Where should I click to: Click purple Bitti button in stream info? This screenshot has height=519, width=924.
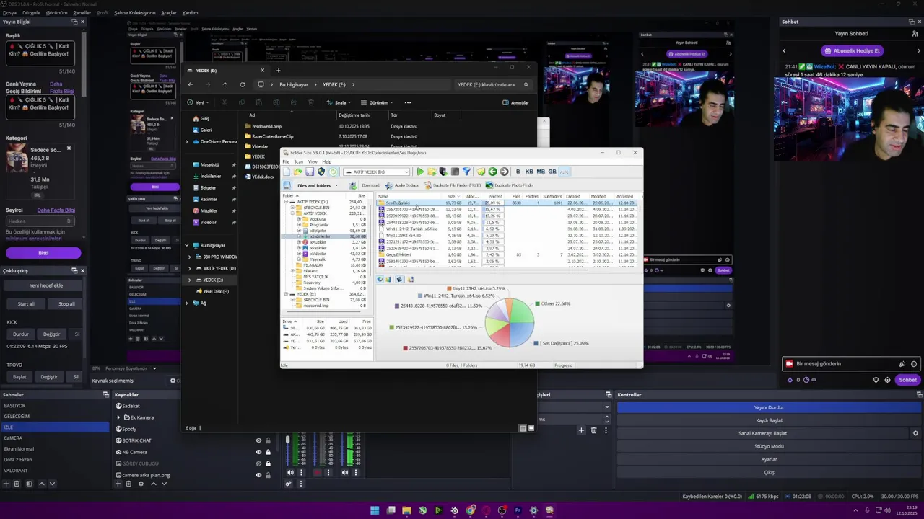click(x=43, y=253)
